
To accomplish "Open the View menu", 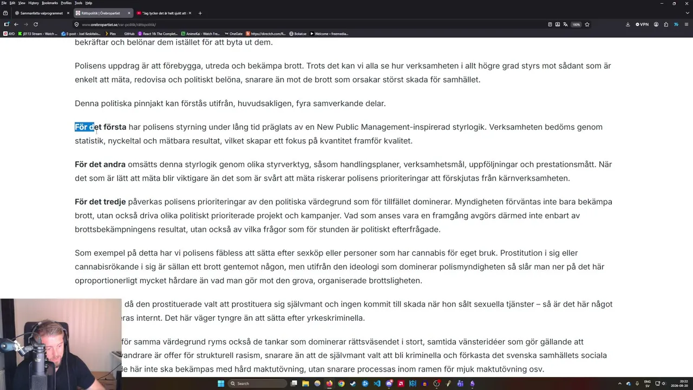I will tap(22, 3).
